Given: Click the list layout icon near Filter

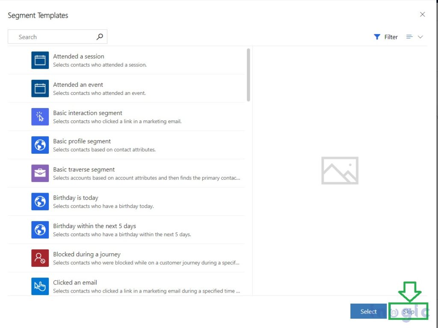Looking at the screenshot, I should tap(409, 37).
